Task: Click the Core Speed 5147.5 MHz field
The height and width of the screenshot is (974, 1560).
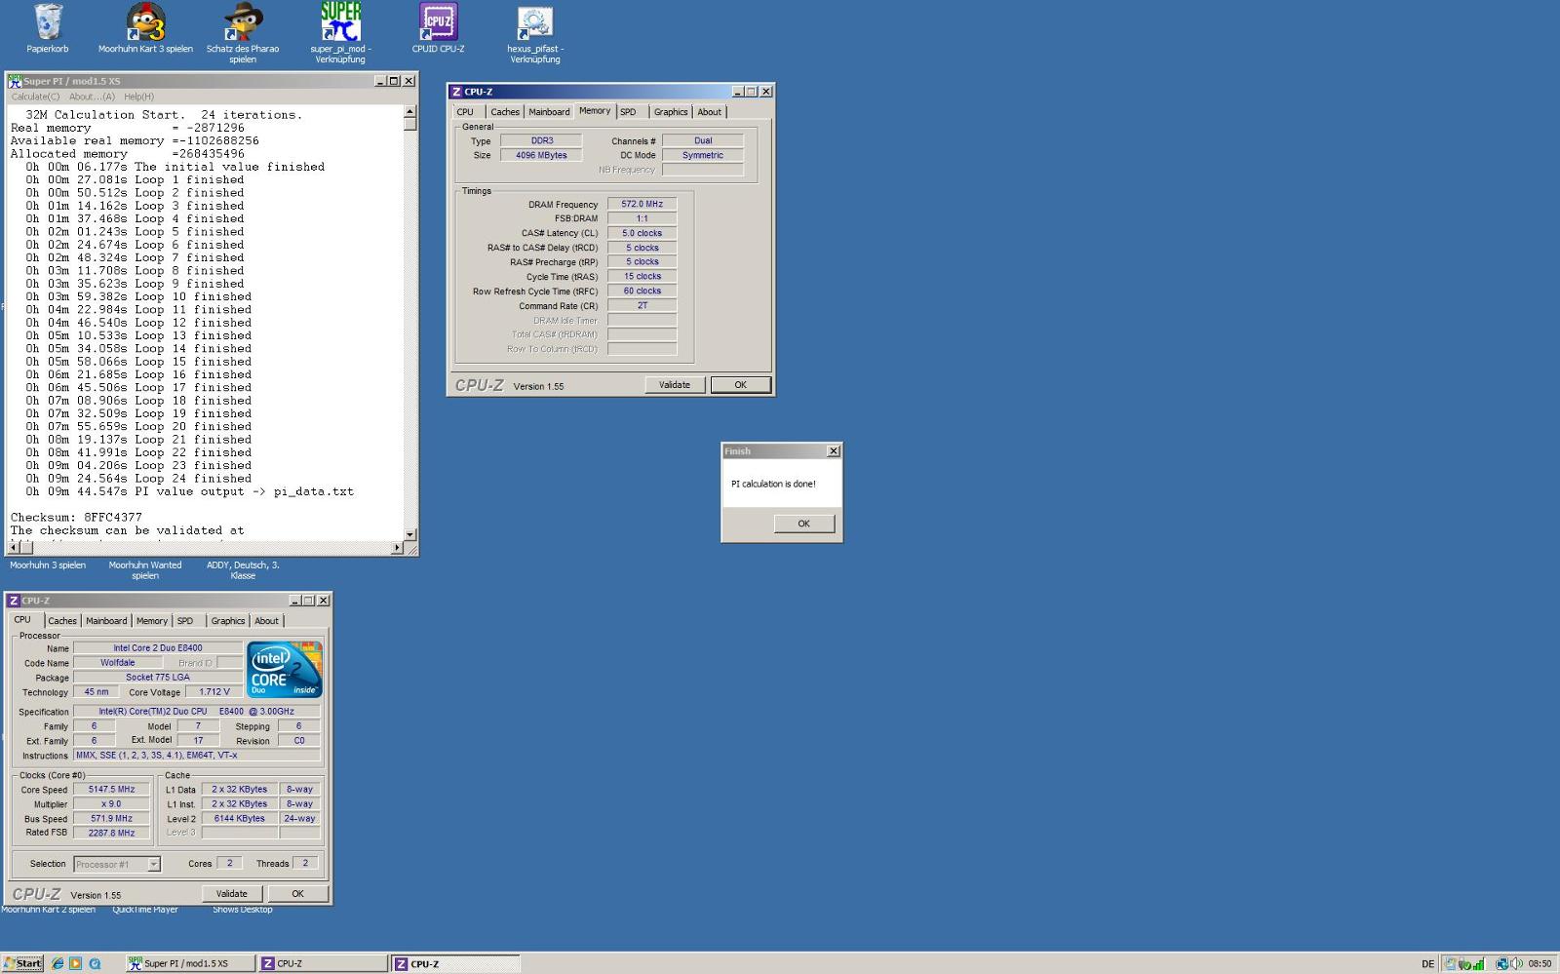Action: [x=111, y=790]
